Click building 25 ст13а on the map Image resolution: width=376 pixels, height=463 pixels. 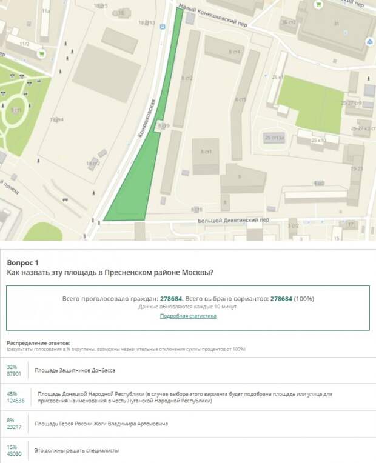tap(274, 138)
